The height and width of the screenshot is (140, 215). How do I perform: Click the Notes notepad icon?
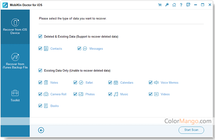pos(46,82)
